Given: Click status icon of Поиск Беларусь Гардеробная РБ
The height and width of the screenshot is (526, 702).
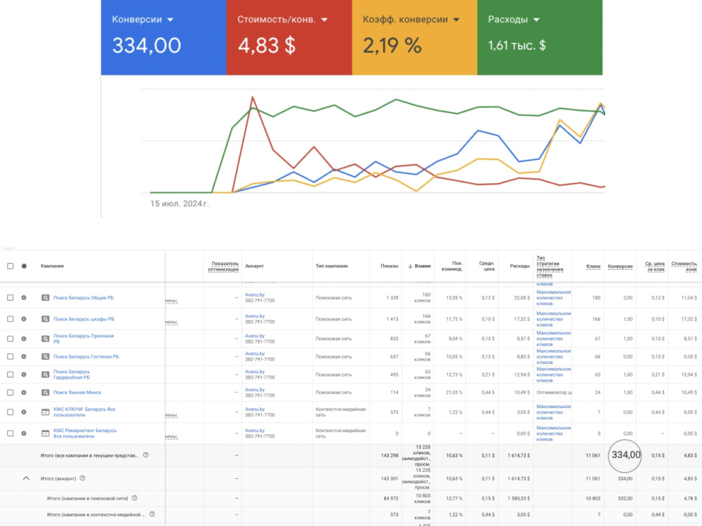Looking at the screenshot, I should click(x=24, y=375).
